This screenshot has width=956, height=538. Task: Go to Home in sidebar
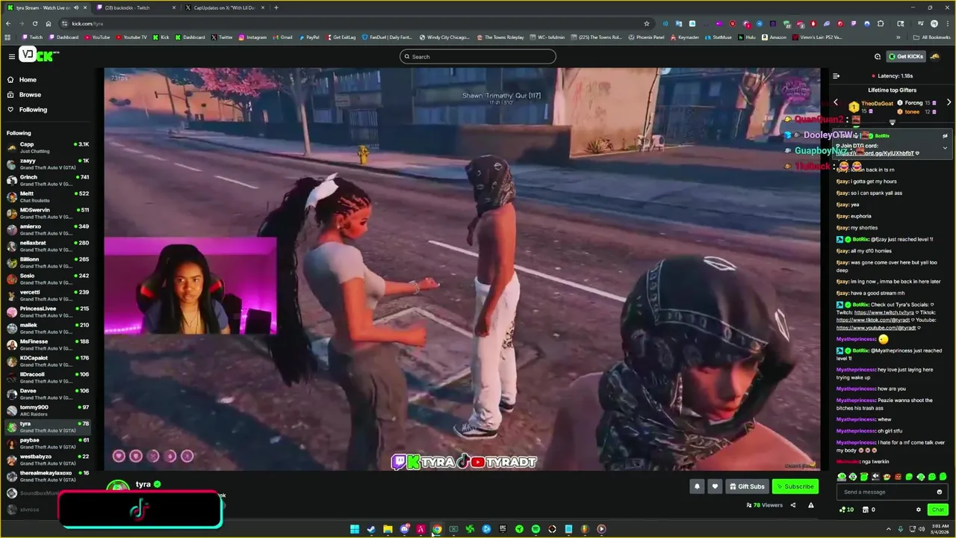[x=28, y=80]
